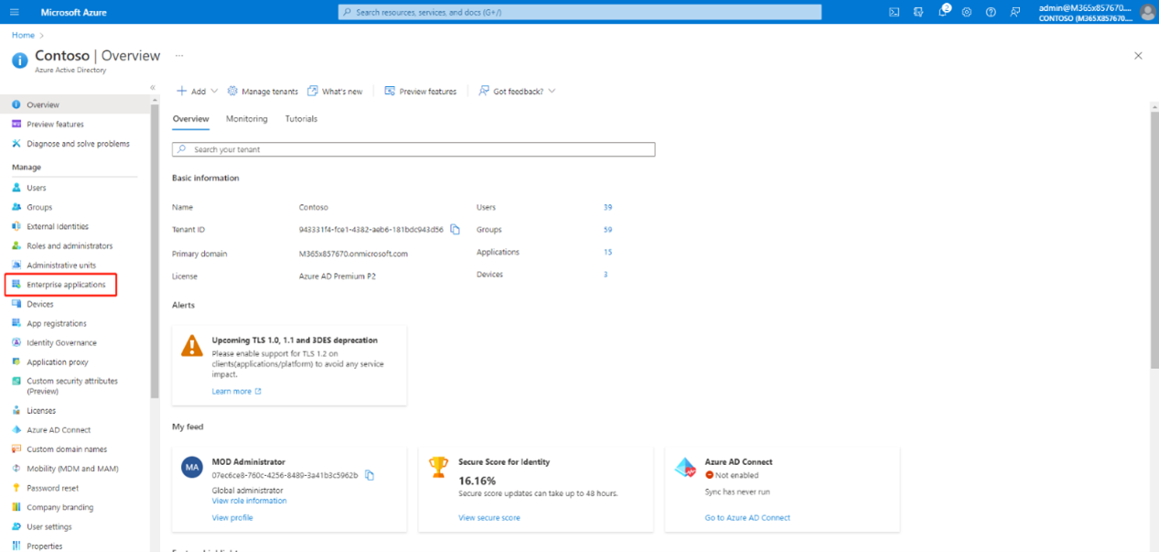Open Properties in the sidebar
The image size is (1159, 552).
coord(45,546)
